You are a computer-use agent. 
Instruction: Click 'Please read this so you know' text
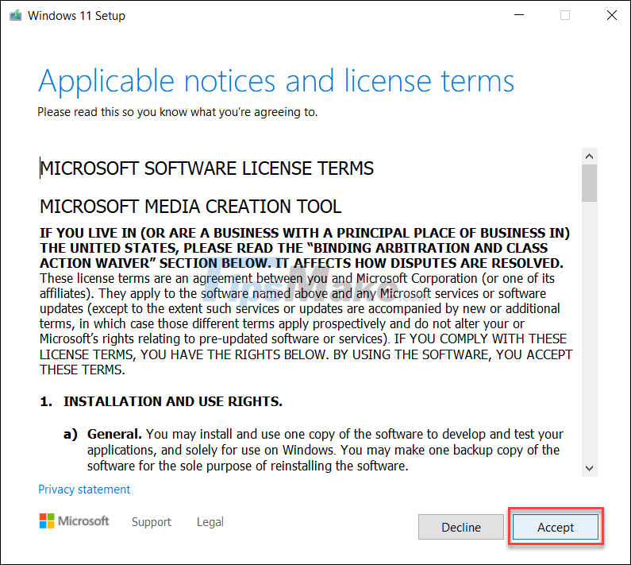pyautogui.click(x=113, y=111)
